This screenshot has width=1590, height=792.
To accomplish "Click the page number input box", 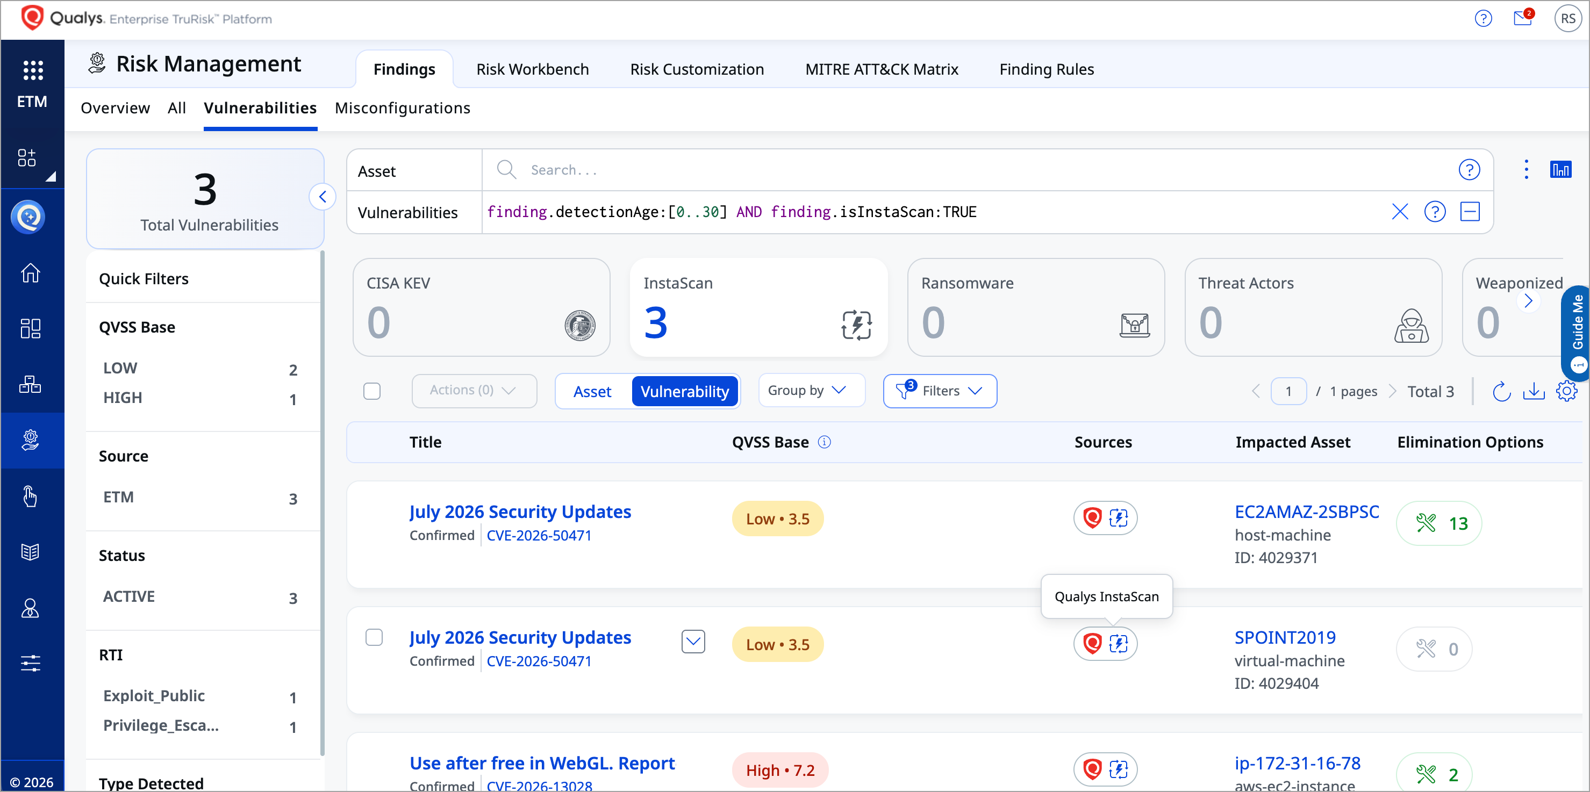I will [1288, 391].
